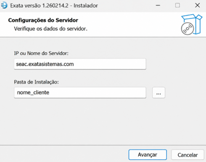Click the 'IP ou Nome do Servidor:' label
This screenshot has width=206, height=162.
pos(41,53)
